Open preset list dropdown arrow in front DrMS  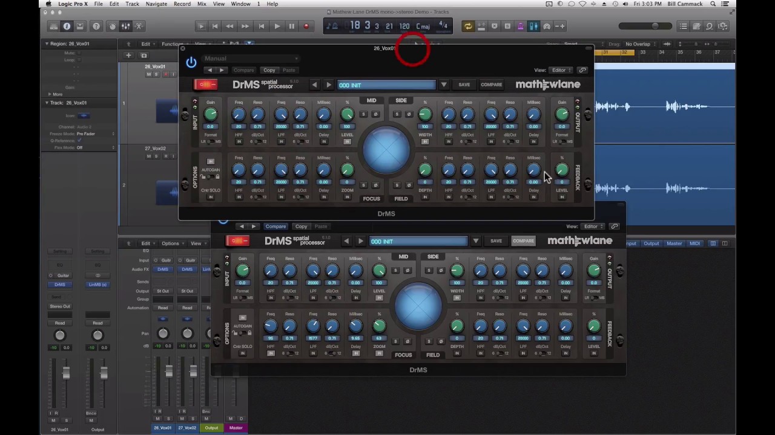pos(444,85)
